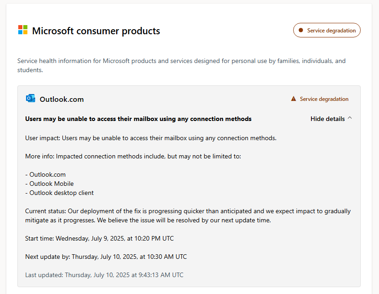Click the Outlook envelope icon

31,99
